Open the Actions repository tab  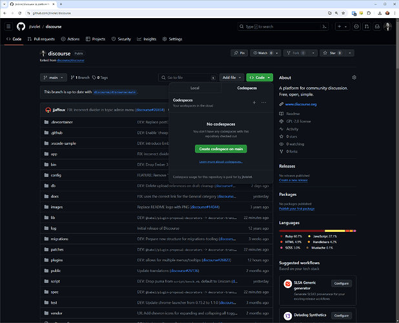(x=70, y=39)
